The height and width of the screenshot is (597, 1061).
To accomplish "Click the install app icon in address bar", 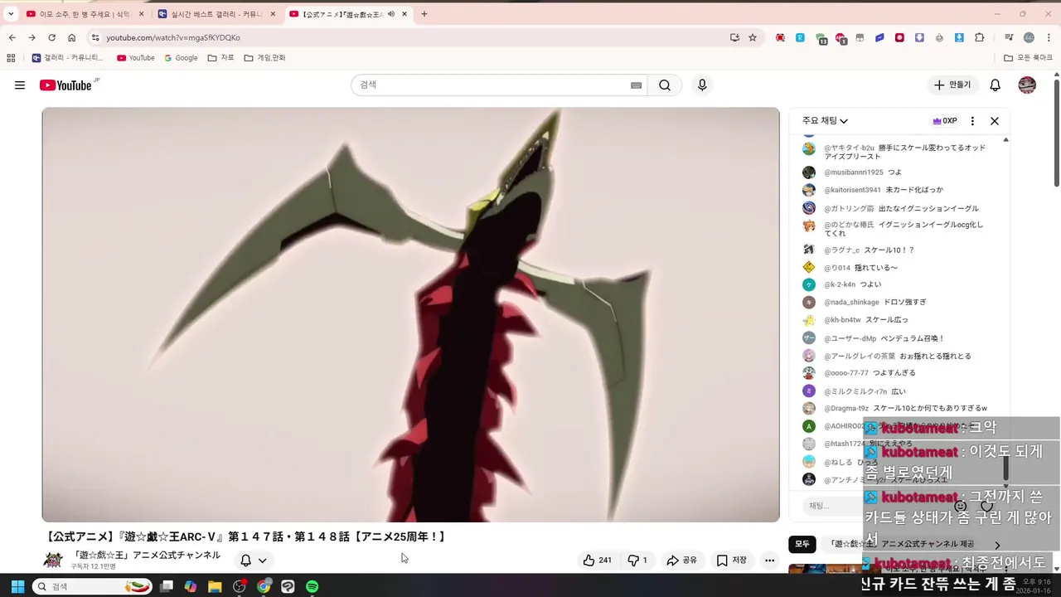I will [x=734, y=37].
